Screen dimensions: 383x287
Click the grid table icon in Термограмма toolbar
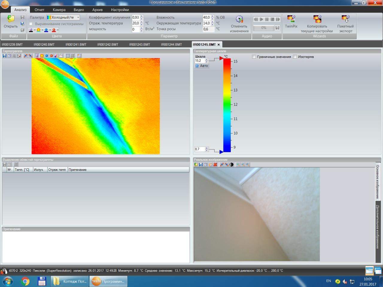pos(79,56)
